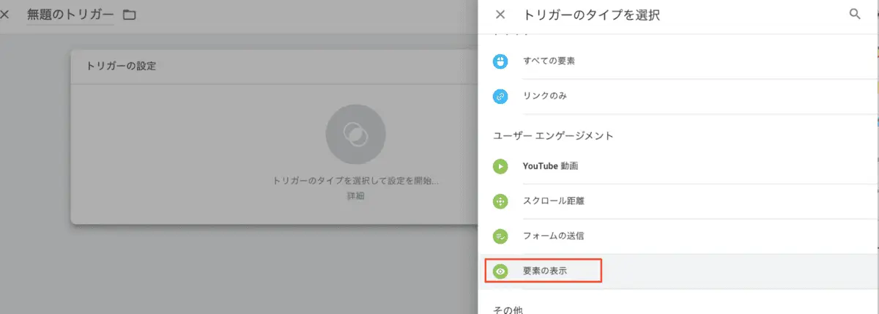The width and height of the screenshot is (879, 314).
Task: Click the green YouTube 動画 play icon
Action: (500, 166)
